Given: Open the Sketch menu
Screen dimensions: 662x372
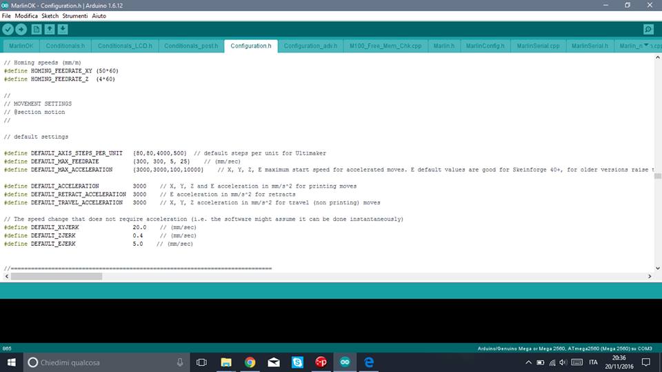Looking at the screenshot, I should [50, 16].
